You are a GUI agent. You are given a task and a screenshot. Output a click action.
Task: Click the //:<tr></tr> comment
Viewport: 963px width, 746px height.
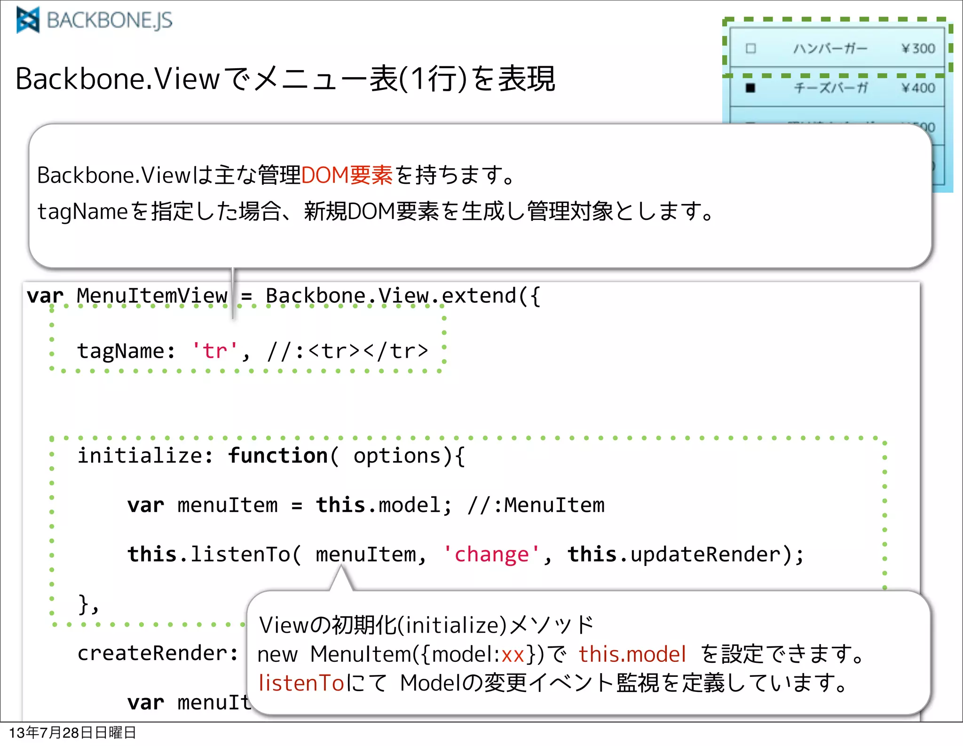tap(347, 351)
